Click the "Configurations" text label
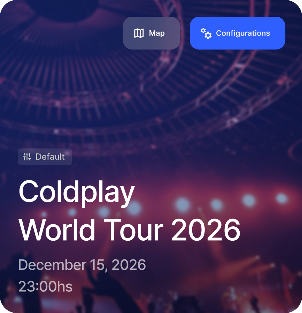The height and width of the screenshot is (313, 302). (x=243, y=33)
